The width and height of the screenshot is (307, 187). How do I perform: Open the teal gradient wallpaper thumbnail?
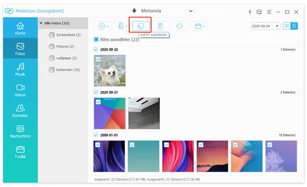[x=144, y=156]
